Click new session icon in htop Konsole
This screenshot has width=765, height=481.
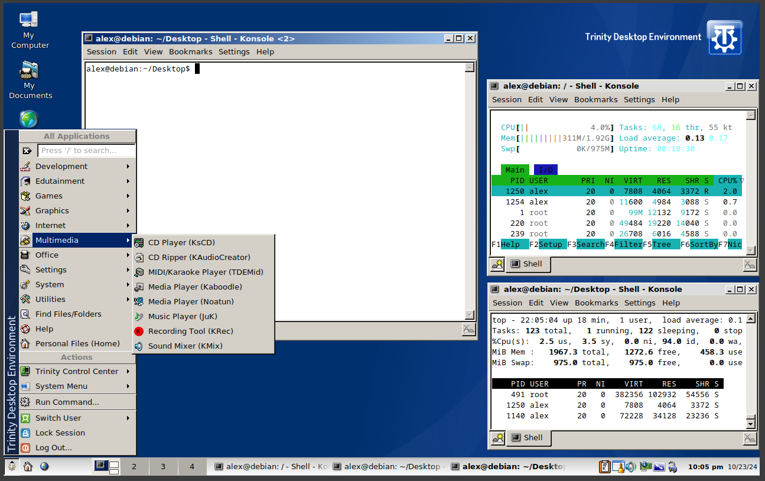(x=497, y=265)
